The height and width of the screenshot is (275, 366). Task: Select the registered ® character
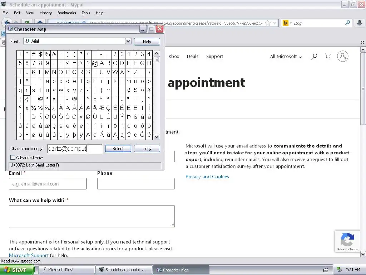click(74, 99)
